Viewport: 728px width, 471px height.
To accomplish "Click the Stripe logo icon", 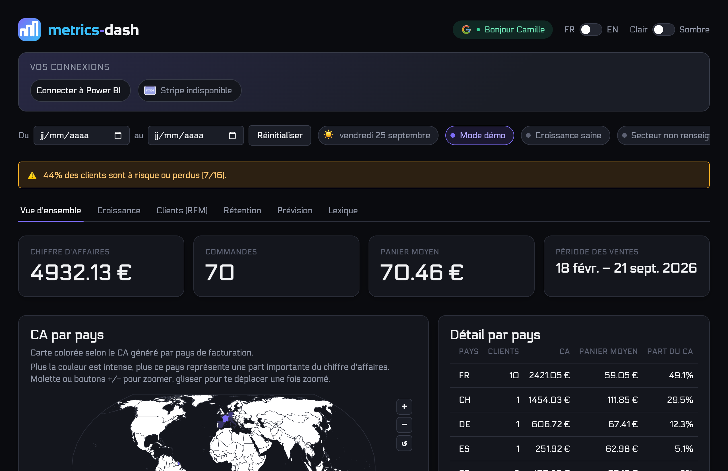I will pyautogui.click(x=150, y=90).
